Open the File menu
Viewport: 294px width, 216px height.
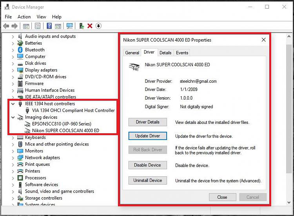(8, 17)
